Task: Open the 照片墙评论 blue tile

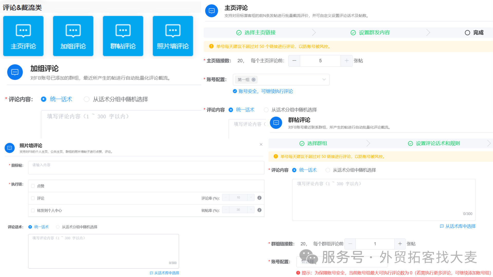Action: (x=173, y=36)
